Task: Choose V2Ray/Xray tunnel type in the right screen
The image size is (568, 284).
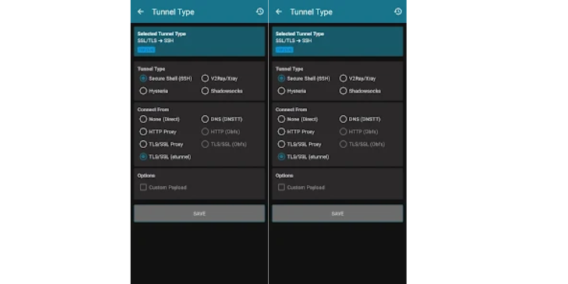Action: tap(343, 78)
